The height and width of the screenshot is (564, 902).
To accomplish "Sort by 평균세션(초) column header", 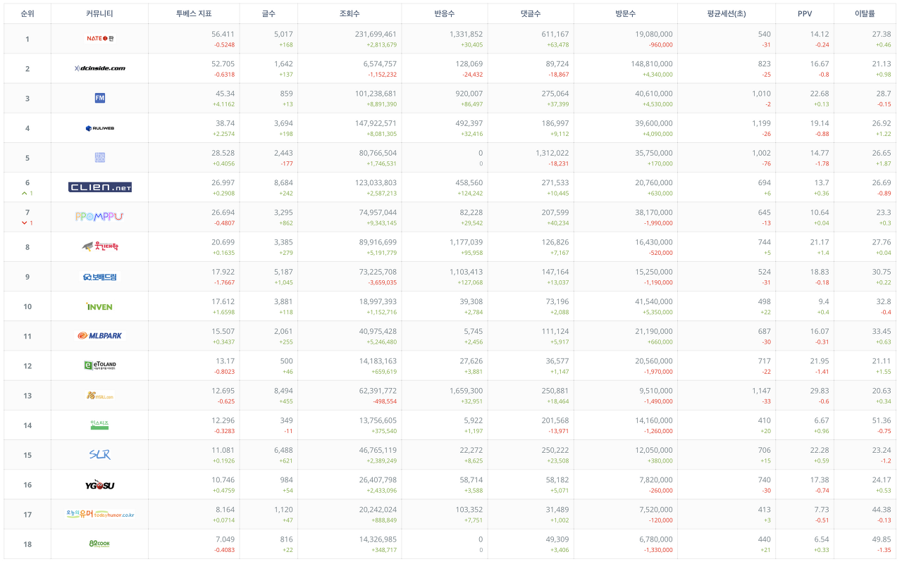I will pyautogui.click(x=727, y=13).
